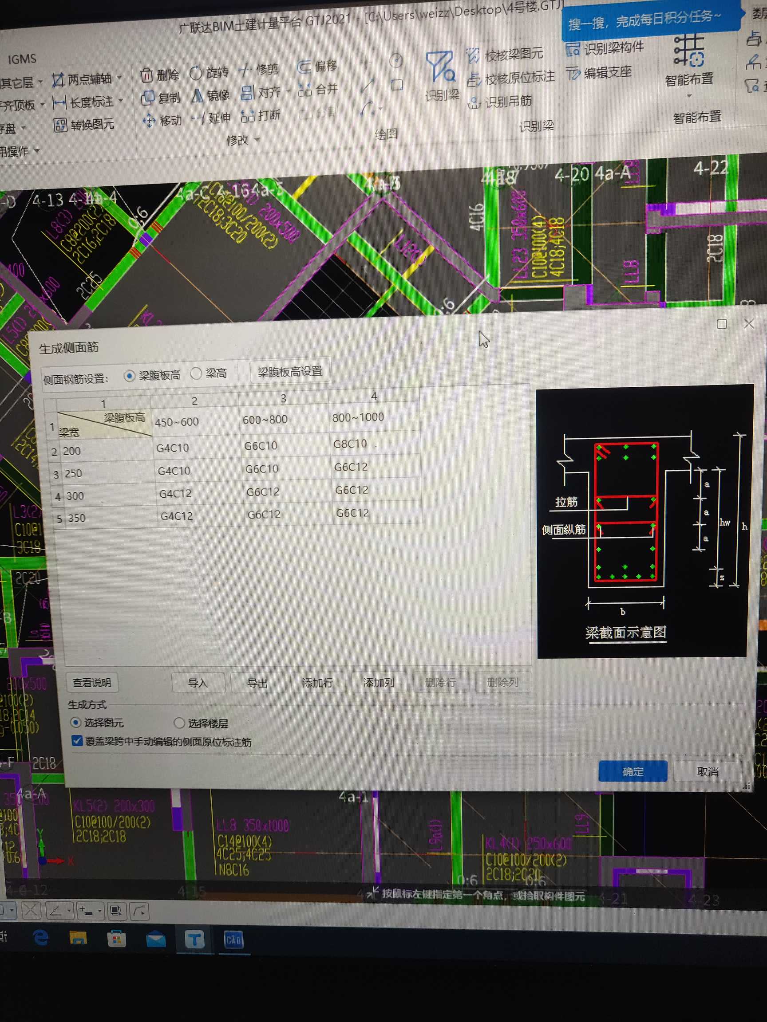Expand the 修改 group dropdown
767x1022 pixels.
pyautogui.click(x=257, y=140)
